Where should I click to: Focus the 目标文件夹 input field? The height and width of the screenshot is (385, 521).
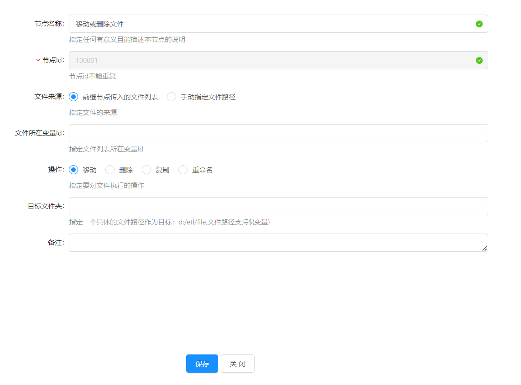coord(278,206)
